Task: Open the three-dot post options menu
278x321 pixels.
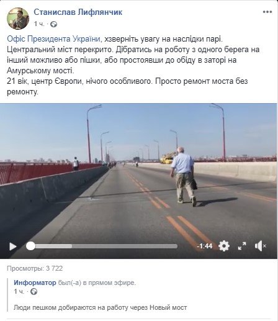Action: coord(267,12)
